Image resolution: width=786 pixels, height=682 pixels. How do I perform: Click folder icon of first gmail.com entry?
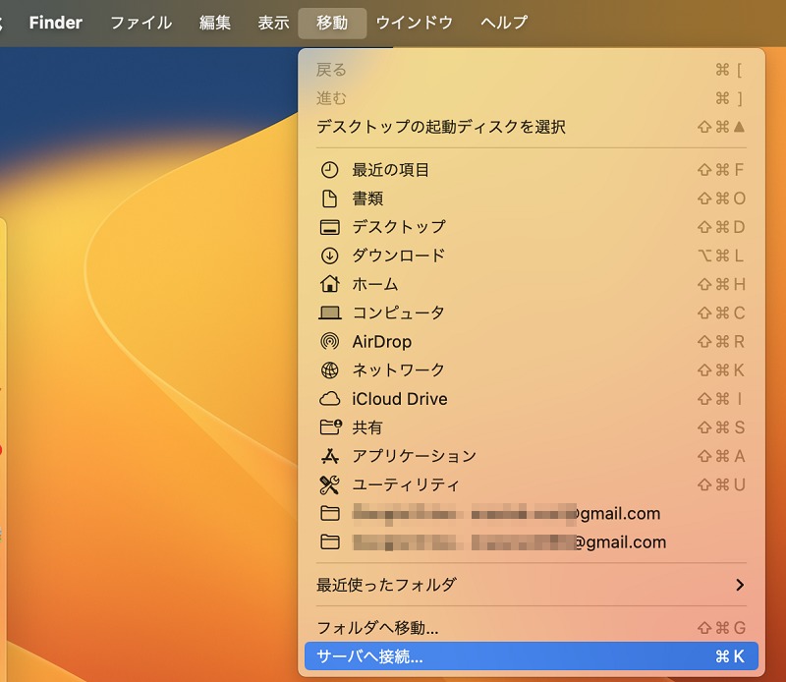[329, 514]
